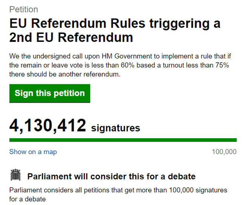This screenshot has width=249, height=205.
Task: Click HM Government in the description
Action: 127,56
